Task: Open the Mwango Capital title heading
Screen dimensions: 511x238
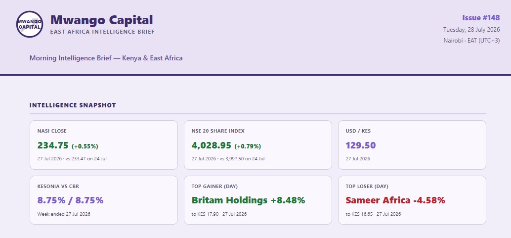Action: 102,20
